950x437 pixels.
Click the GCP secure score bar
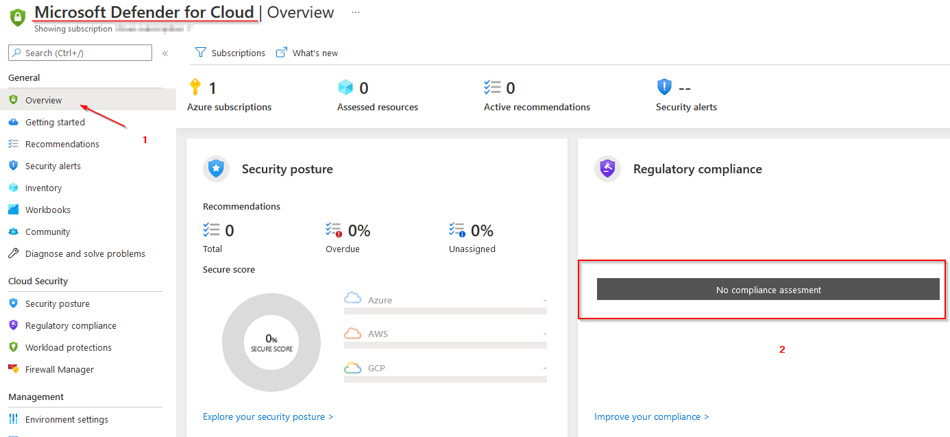tap(446, 378)
